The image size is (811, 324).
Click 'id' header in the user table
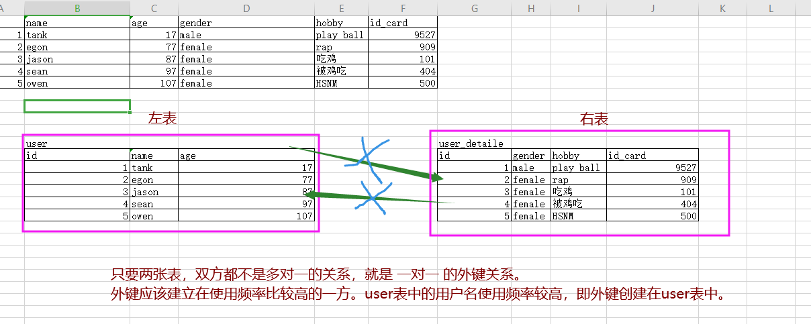pos(77,156)
